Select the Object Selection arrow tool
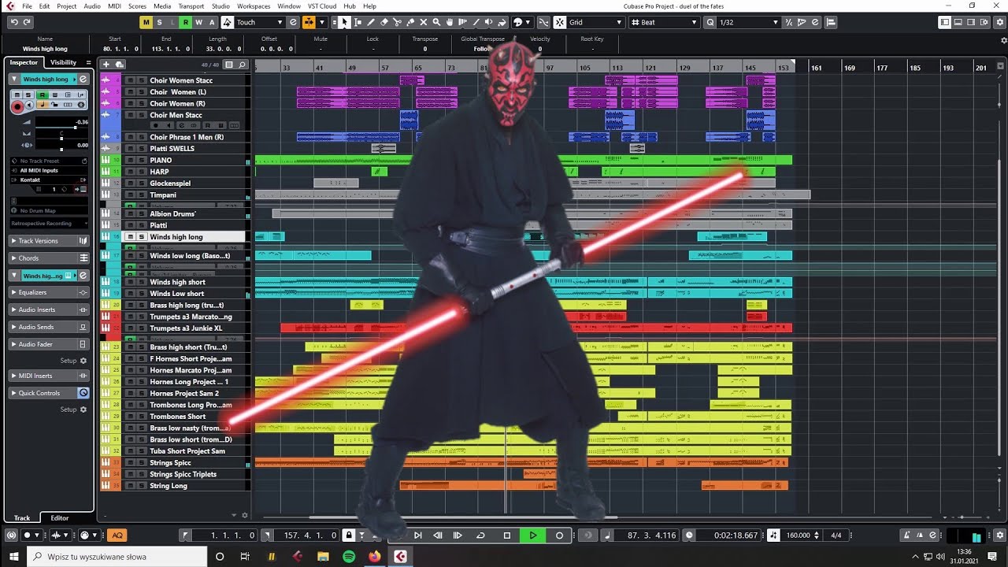Viewport: 1008px width, 567px height. click(x=344, y=22)
